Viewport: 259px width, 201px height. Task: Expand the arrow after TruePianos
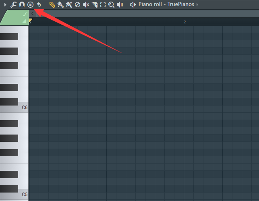[x=197, y=4]
